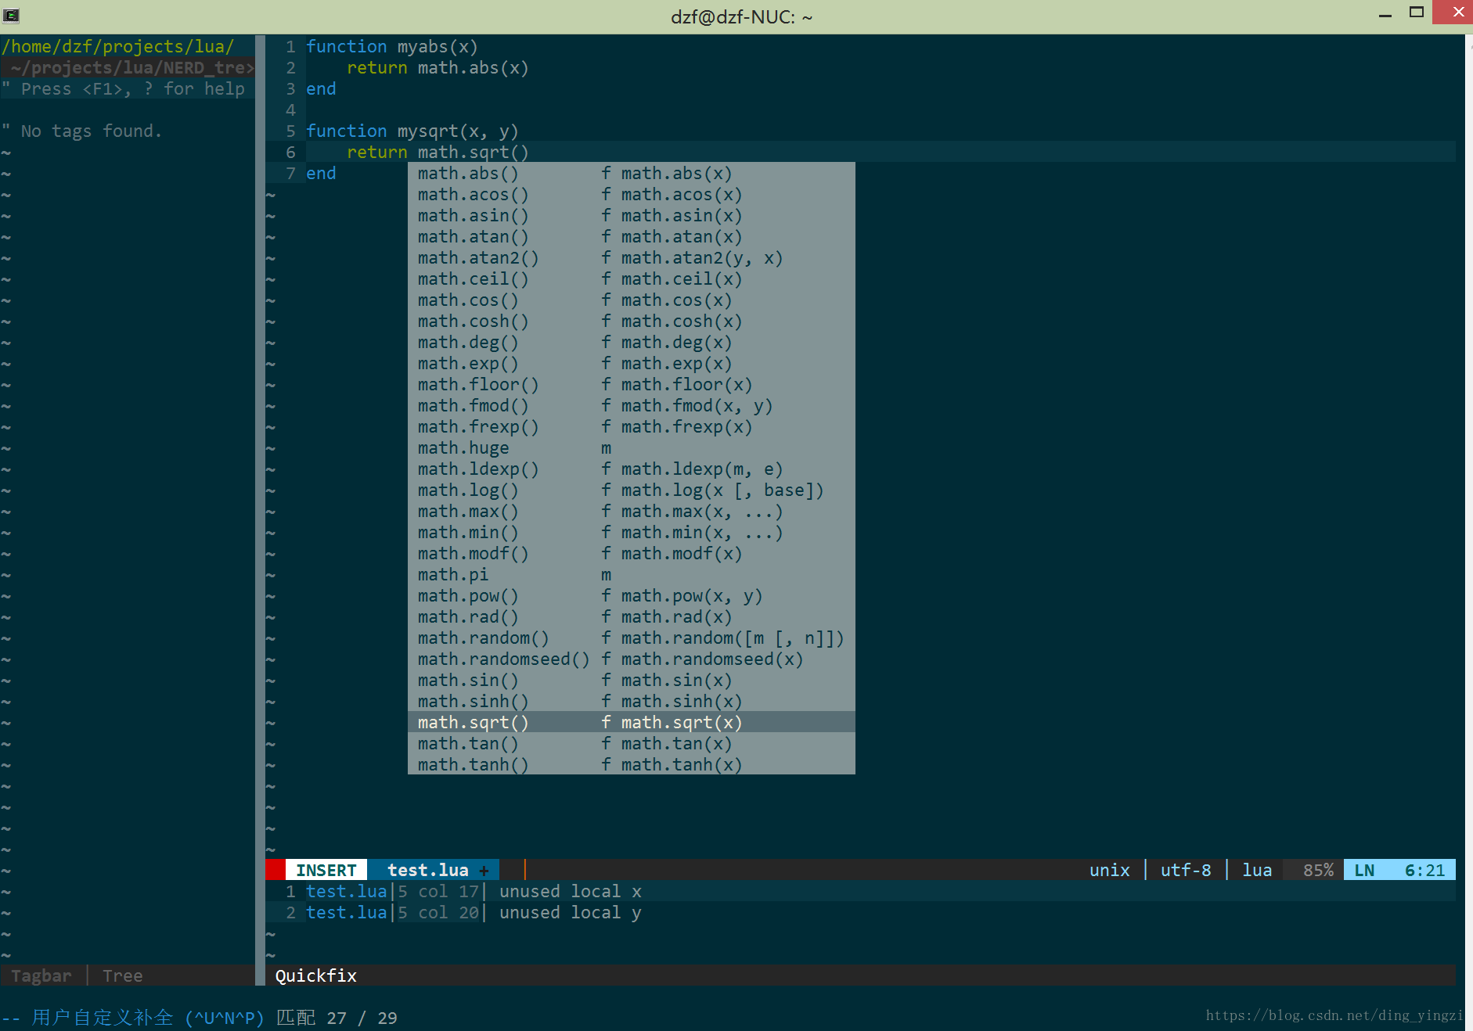
Task: Click 'function mysqrt(x, y)' line
Action: (x=412, y=131)
